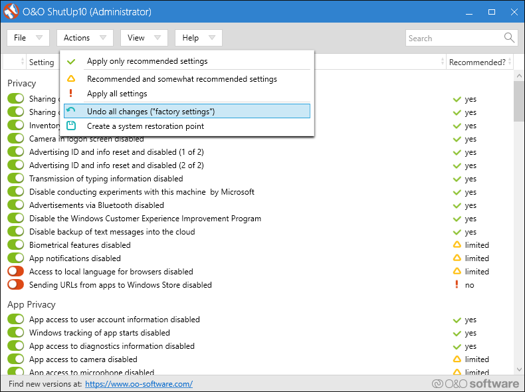Click green check on Transmission of typing information row

[457, 179]
